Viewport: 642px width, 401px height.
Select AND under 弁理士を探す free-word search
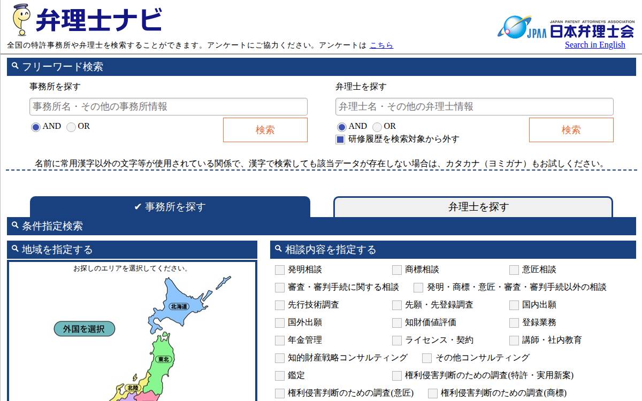click(342, 127)
